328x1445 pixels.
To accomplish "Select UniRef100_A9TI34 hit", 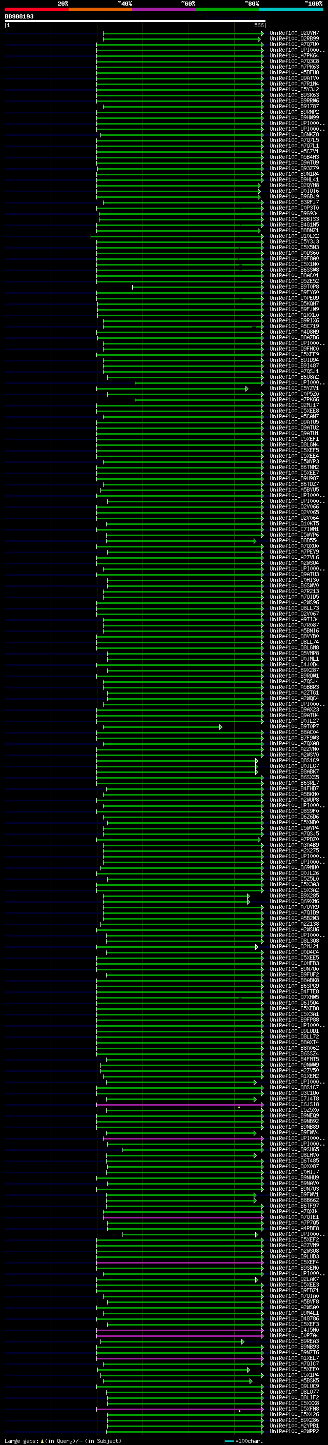I will pos(294,619).
